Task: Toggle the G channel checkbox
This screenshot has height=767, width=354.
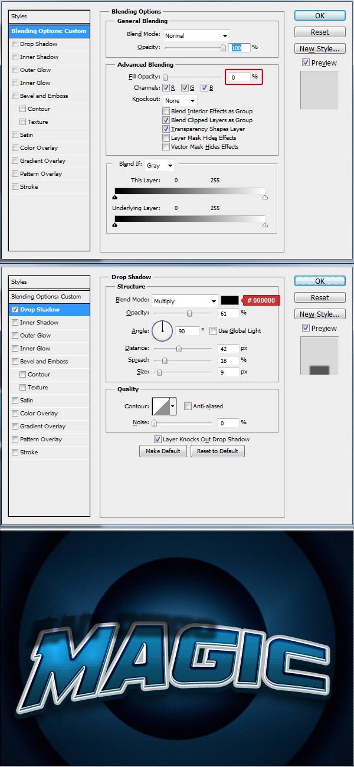Action: (x=185, y=88)
